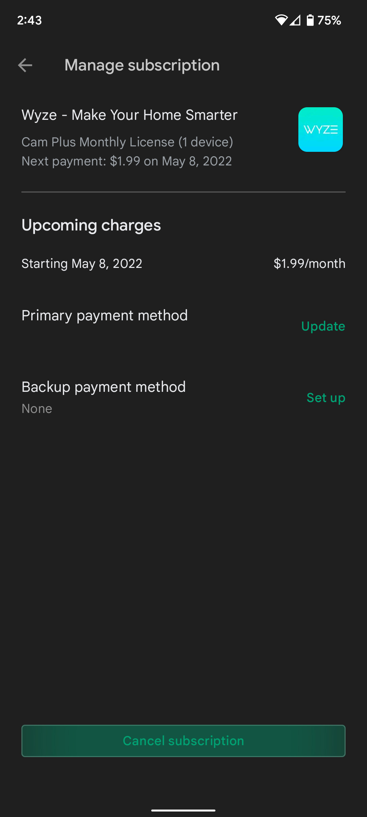Tap the battery icon in status bar
This screenshot has width=367, height=817.
pyautogui.click(x=310, y=20)
